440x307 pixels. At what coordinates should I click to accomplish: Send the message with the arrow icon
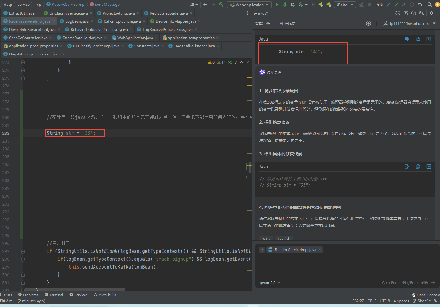click(433, 282)
